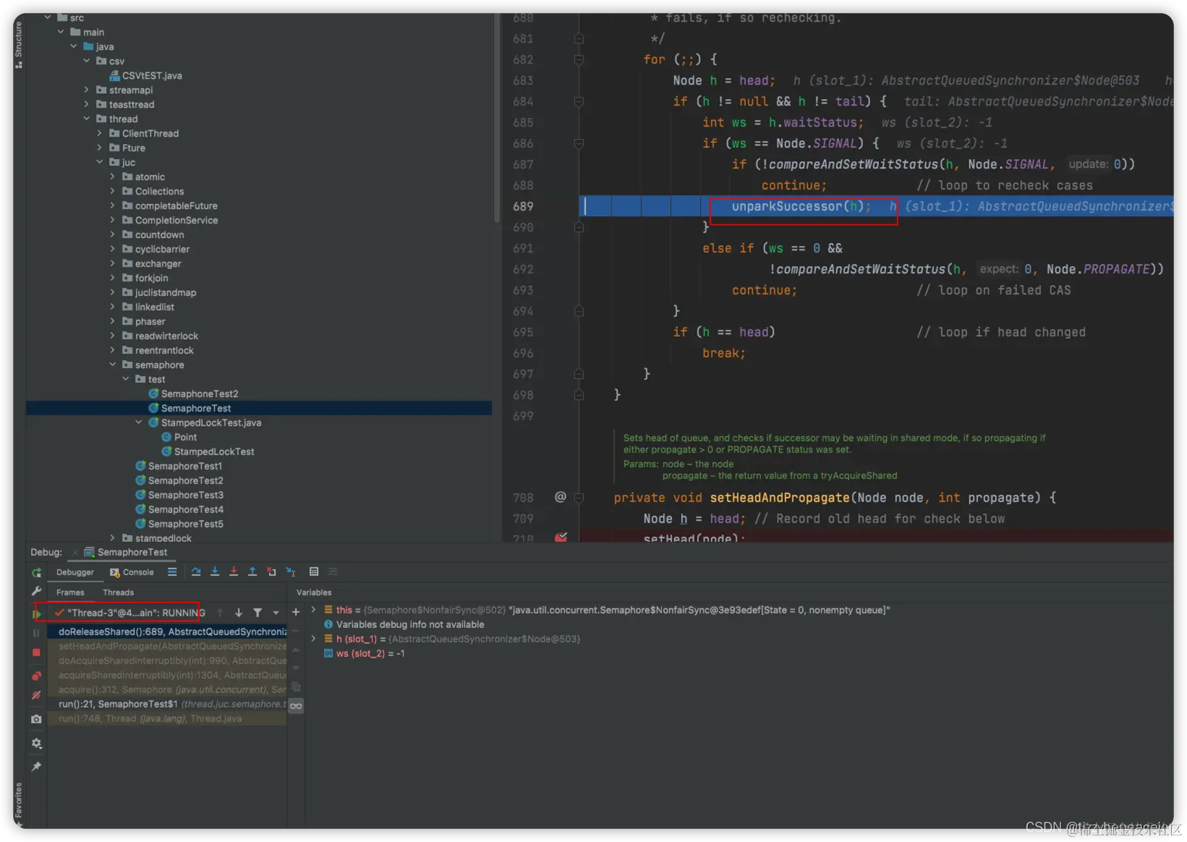Add a new watch with the plus icon
The height and width of the screenshot is (842, 1187).
(296, 612)
